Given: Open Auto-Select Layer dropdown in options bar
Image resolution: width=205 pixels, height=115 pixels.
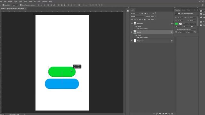Looking at the screenshot, I should (x=15, y=5).
